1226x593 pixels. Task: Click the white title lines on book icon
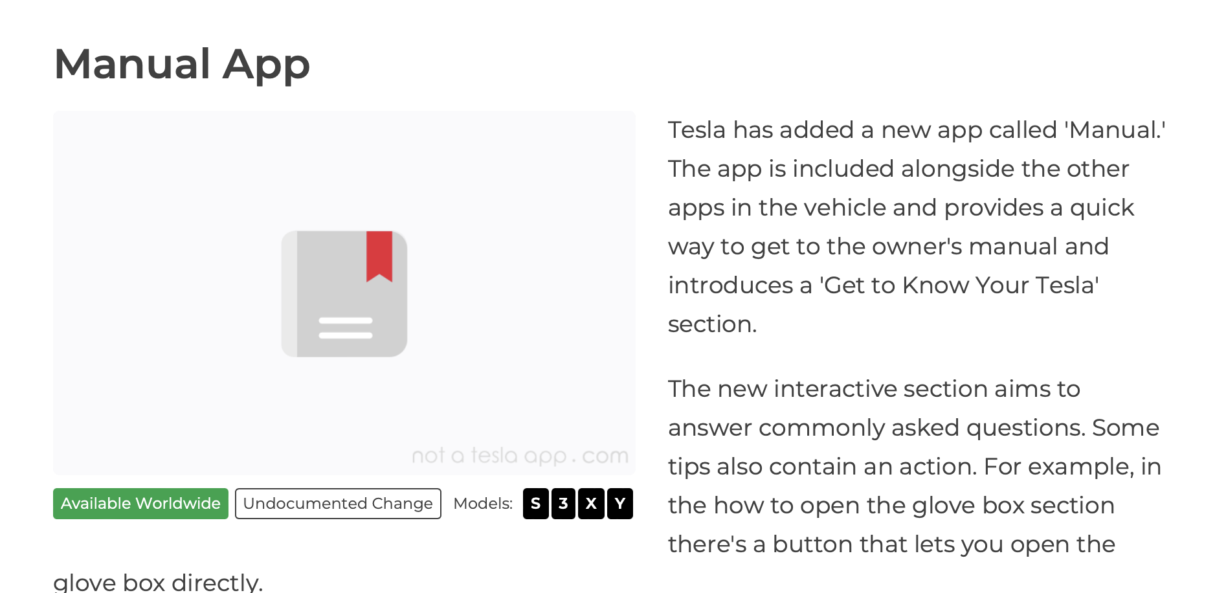point(346,328)
